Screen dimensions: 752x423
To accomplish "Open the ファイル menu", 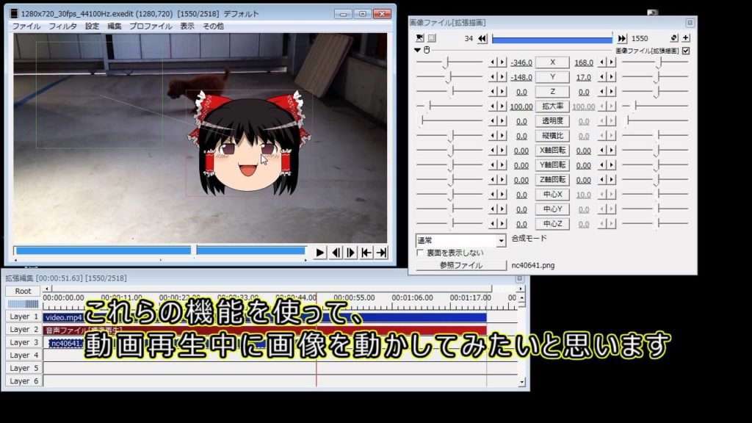I will pos(26,26).
